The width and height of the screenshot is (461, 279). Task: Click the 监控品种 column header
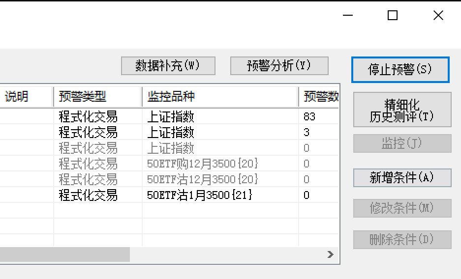[219, 97]
